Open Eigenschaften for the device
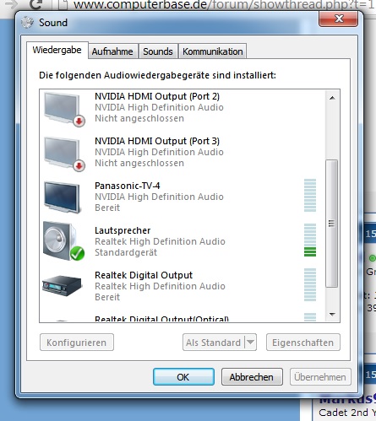The height and width of the screenshot is (421, 376). (303, 343)
